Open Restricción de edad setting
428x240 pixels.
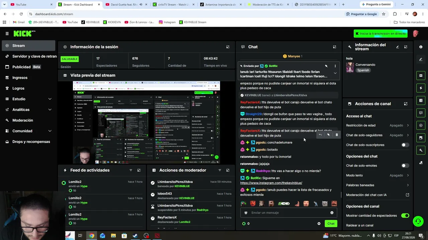[378, 125]
